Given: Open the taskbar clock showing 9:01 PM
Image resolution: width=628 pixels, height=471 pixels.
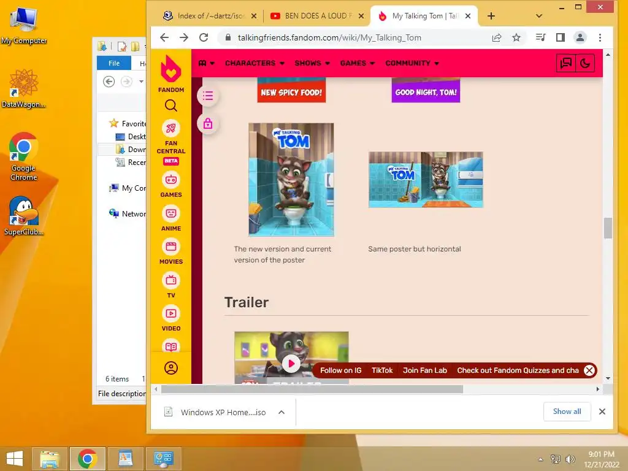Looking at the screenshot, I should coord(601,459).
